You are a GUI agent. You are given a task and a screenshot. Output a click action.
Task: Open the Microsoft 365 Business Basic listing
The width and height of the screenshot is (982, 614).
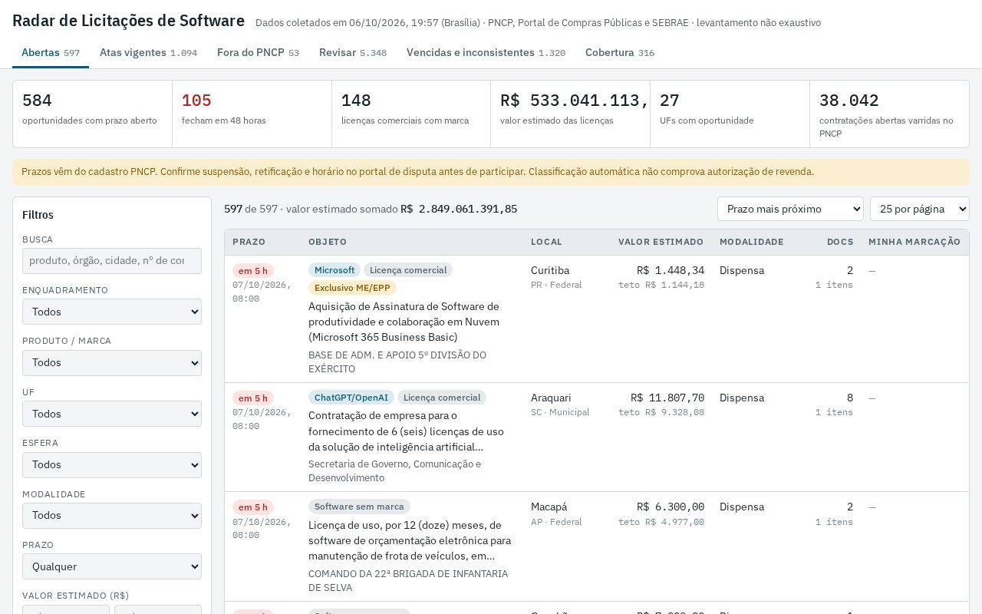(404, 322)
